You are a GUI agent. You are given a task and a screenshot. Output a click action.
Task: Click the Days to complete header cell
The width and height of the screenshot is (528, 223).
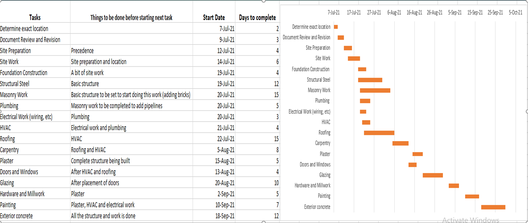click(x=257, y=12)
